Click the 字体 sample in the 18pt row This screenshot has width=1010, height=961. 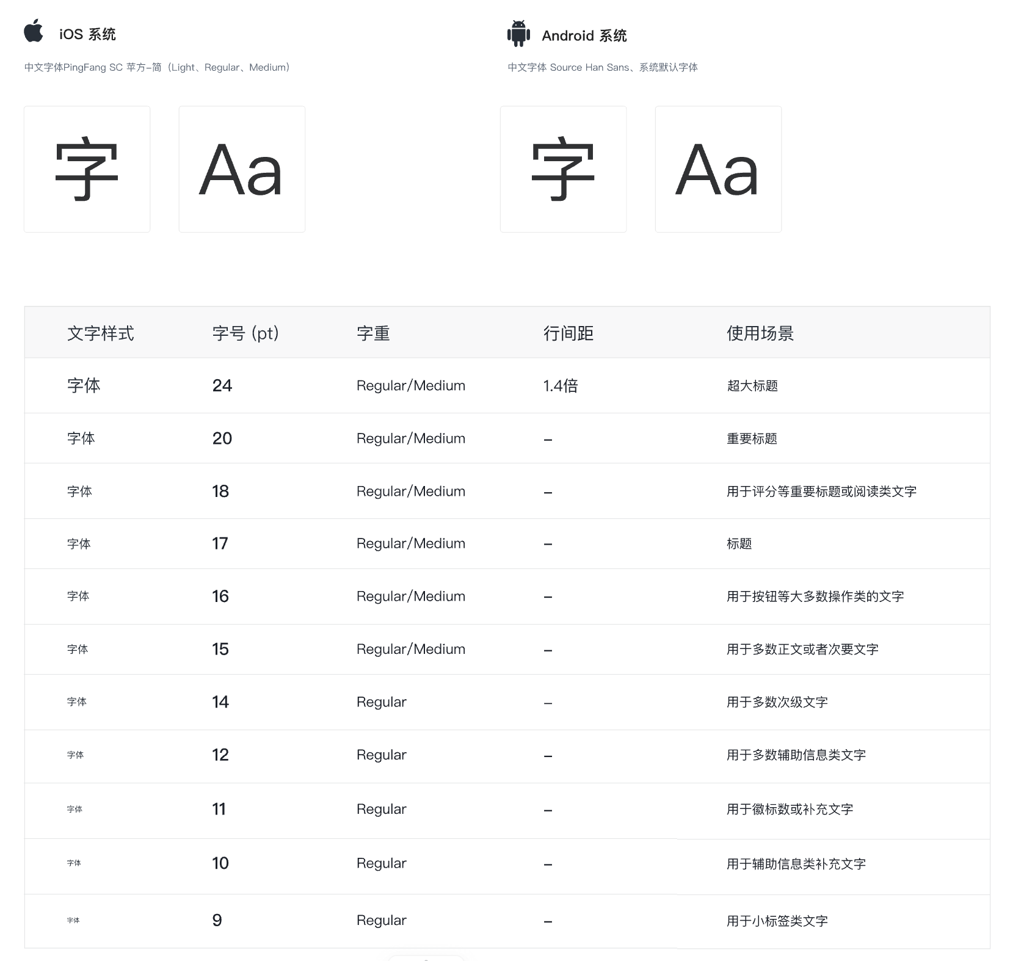click(79, 491)
